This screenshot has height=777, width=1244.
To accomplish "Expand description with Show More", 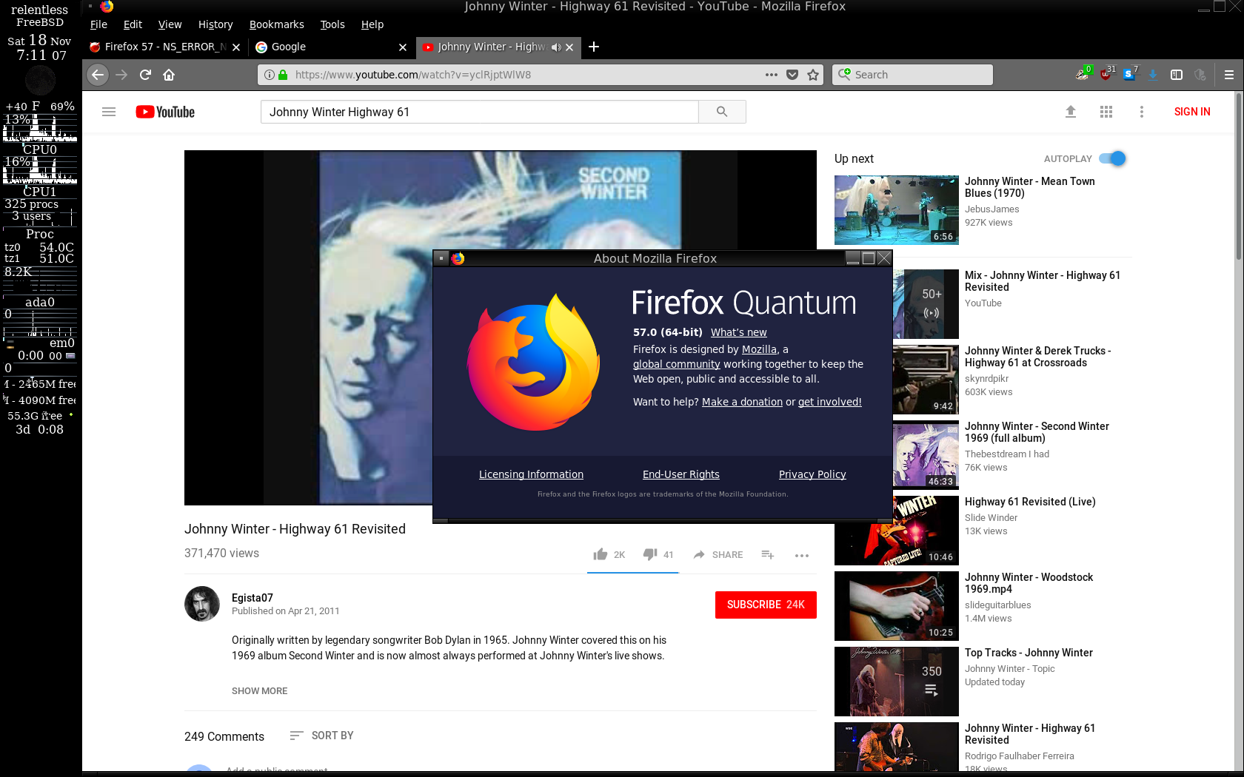I will click(259, 690).
